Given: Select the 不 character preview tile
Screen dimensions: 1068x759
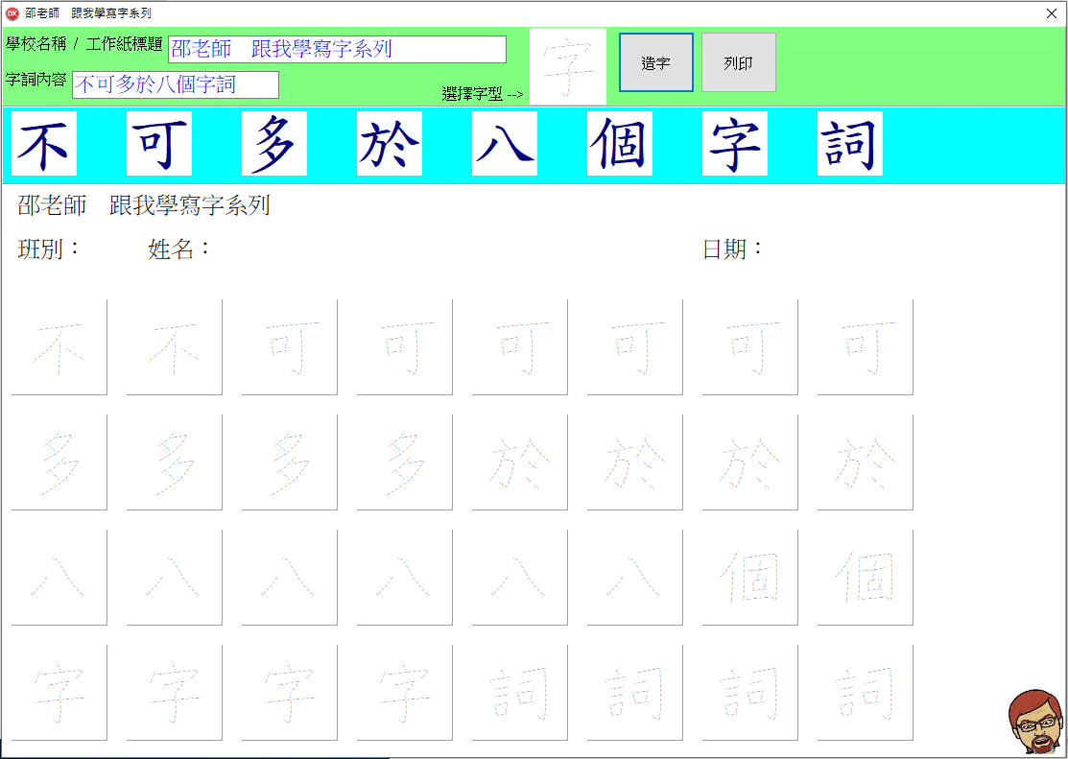Looking at the screenshot, I should [x=43, y=142].
